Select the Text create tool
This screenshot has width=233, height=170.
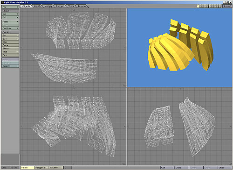click(10, 52)
